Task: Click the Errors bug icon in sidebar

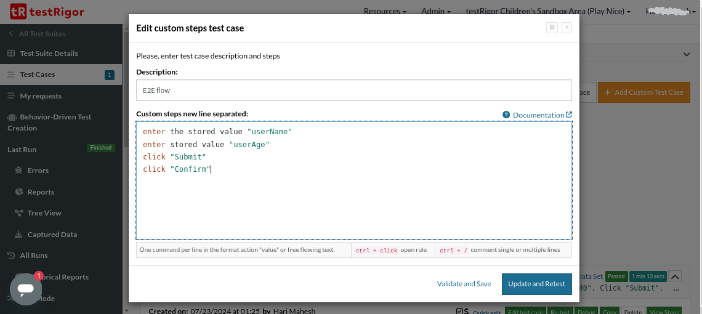Action: tap(18, 171)
